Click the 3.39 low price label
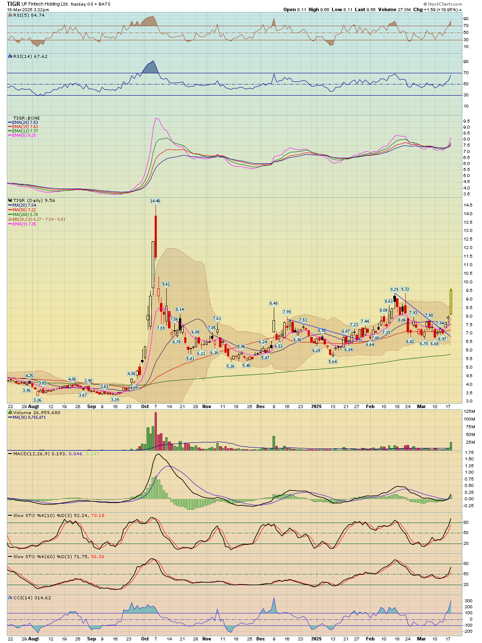Viewport: 482px width, 643px height. point(115,400)
